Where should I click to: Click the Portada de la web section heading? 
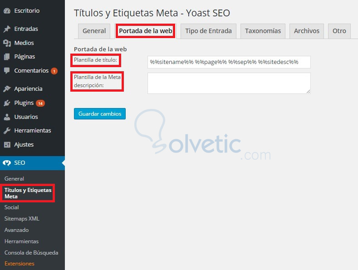pyautogui.click(x=100, y=49)
